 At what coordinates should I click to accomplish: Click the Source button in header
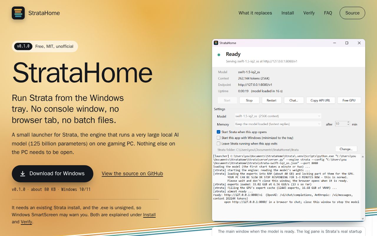[352, 13]
